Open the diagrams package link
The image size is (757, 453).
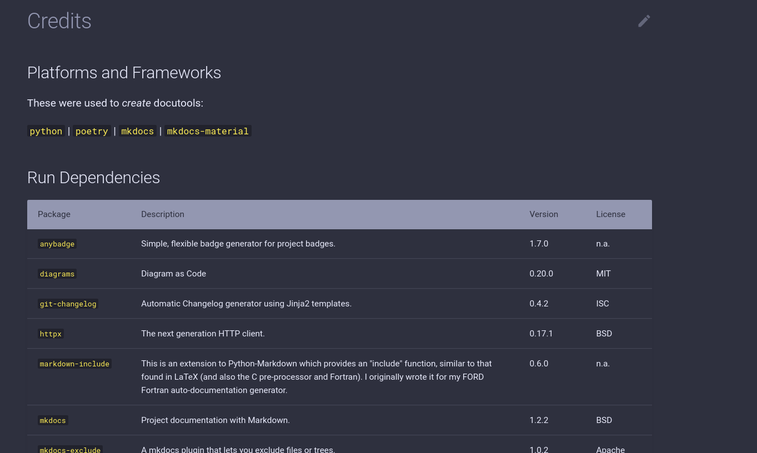57,274
